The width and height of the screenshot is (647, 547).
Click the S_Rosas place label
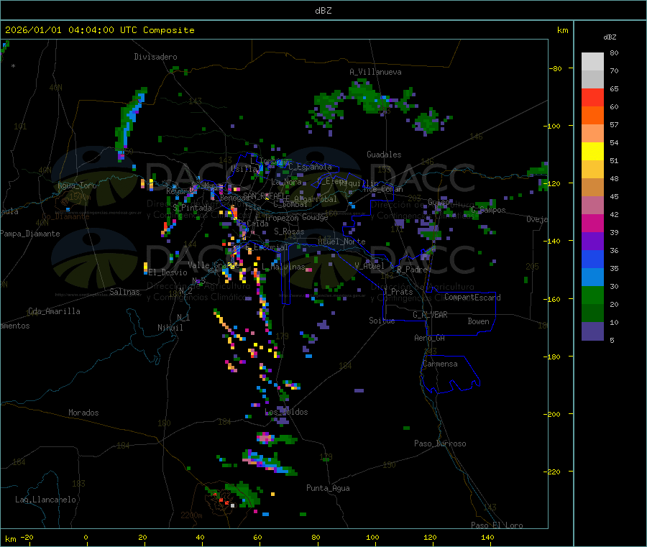click(289, 231)
